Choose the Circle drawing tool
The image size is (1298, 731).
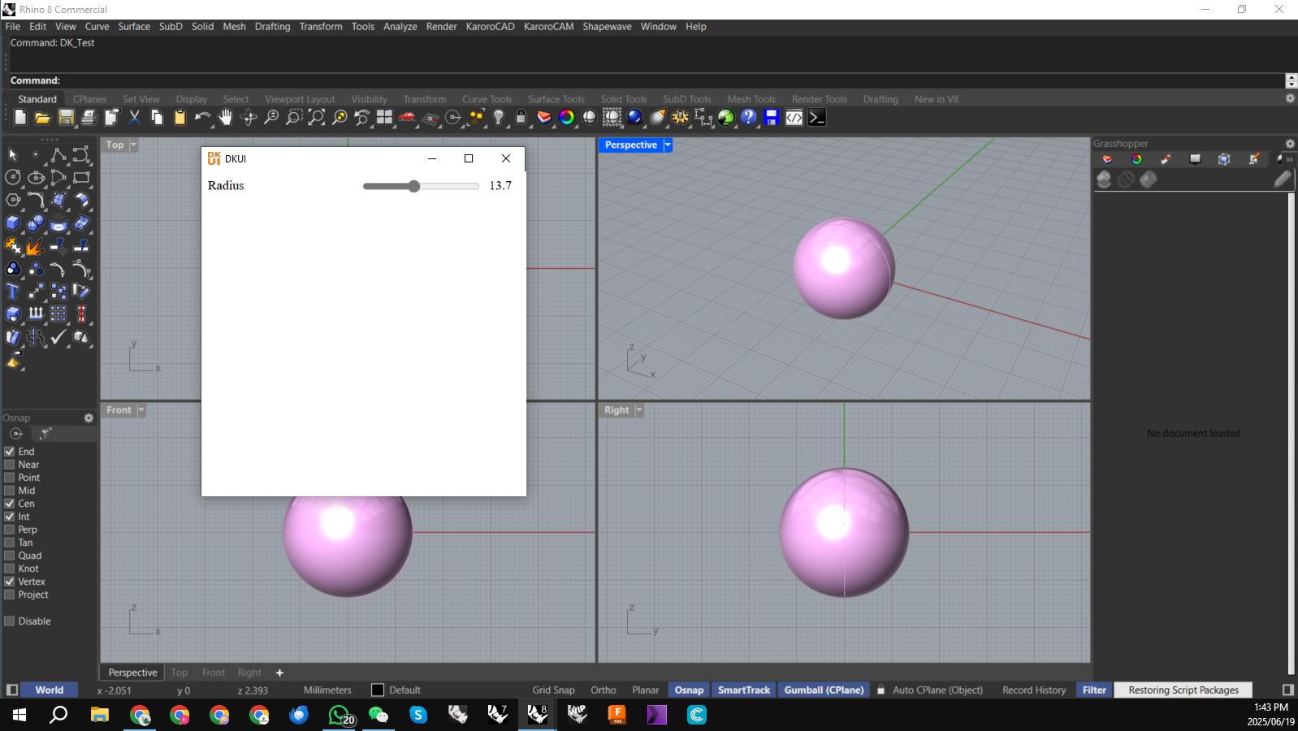coord(13,177)
